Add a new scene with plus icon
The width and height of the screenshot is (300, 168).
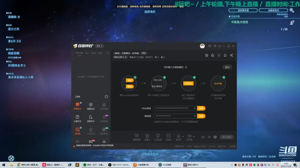(108, 53)
